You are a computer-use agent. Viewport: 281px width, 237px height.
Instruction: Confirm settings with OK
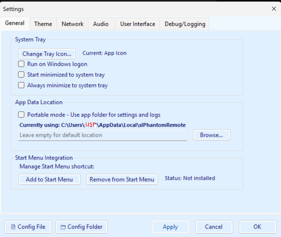pos(257,227)
